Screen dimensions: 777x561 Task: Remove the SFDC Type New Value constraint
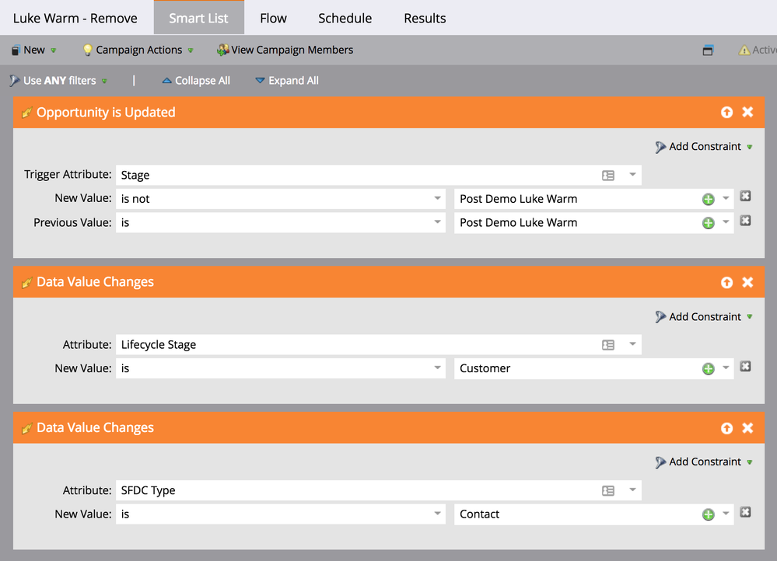(x=745, y=512)
